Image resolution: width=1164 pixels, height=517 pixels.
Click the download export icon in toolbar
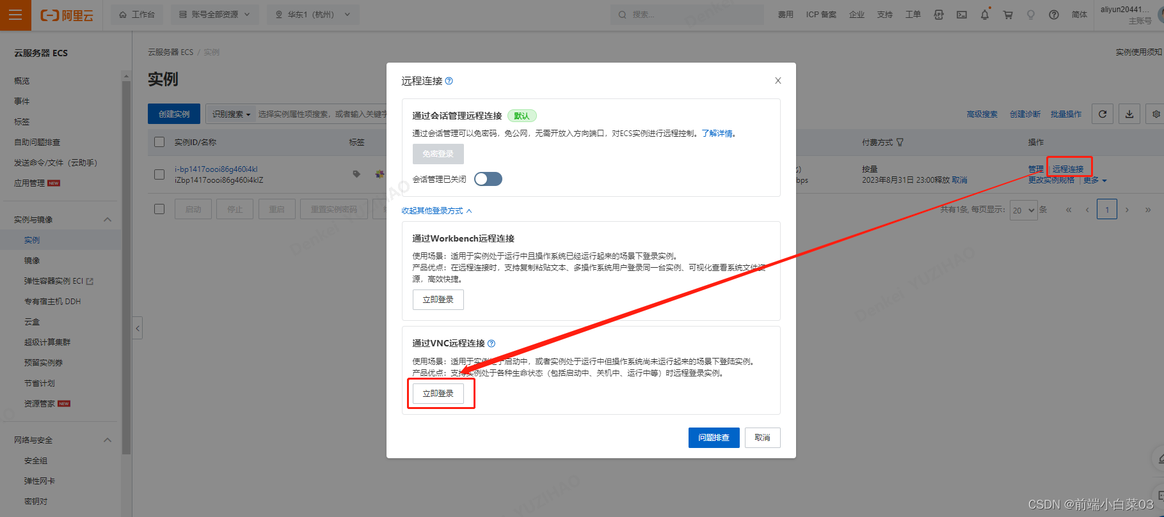point(1129,114)
